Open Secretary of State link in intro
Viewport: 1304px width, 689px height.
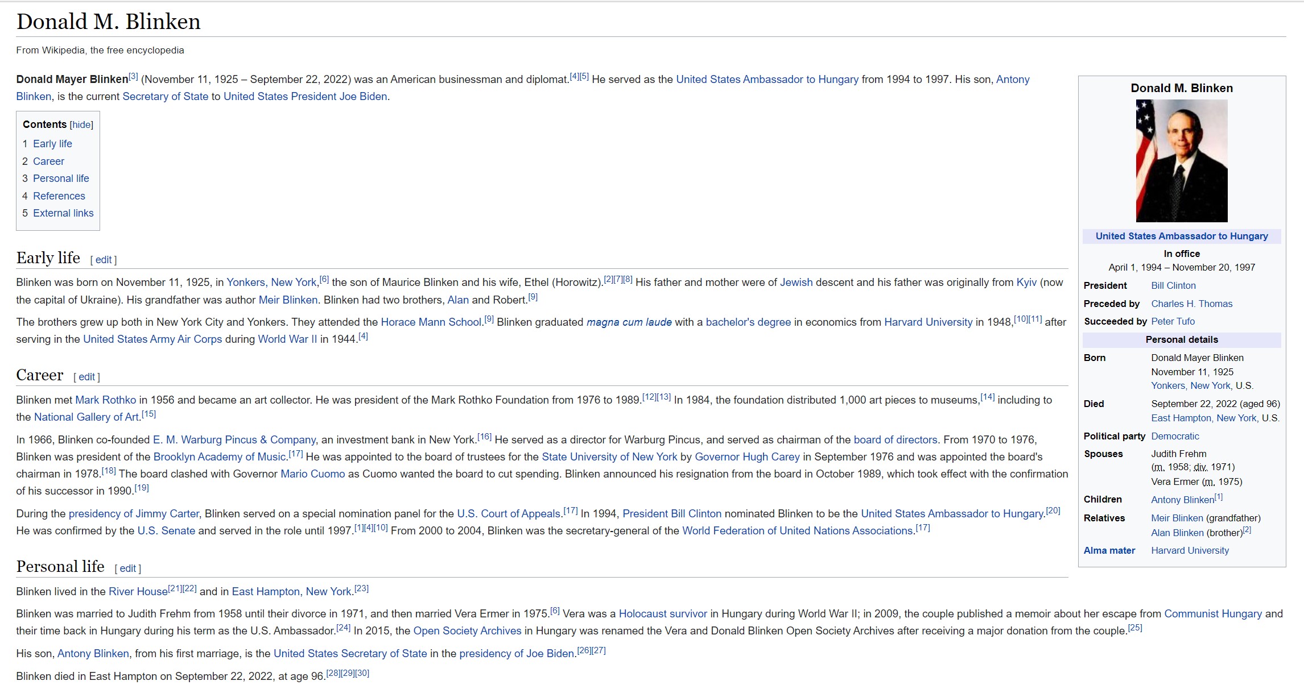[x=166, y=97]
